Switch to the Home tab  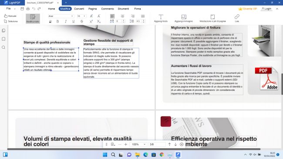pos(51,9)
